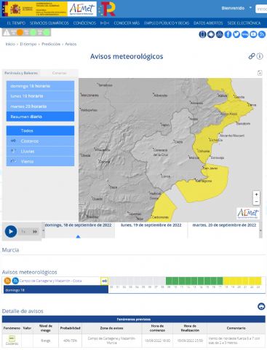Image resolution: width=267 pixels, height=350 pixels.
Task: Open the blue RSS feed for Campo de Cartagena
Action: (x=15, y=281)
